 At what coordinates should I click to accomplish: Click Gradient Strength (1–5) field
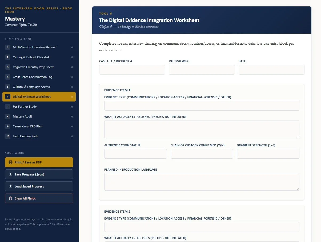click(x=268, y=154)
